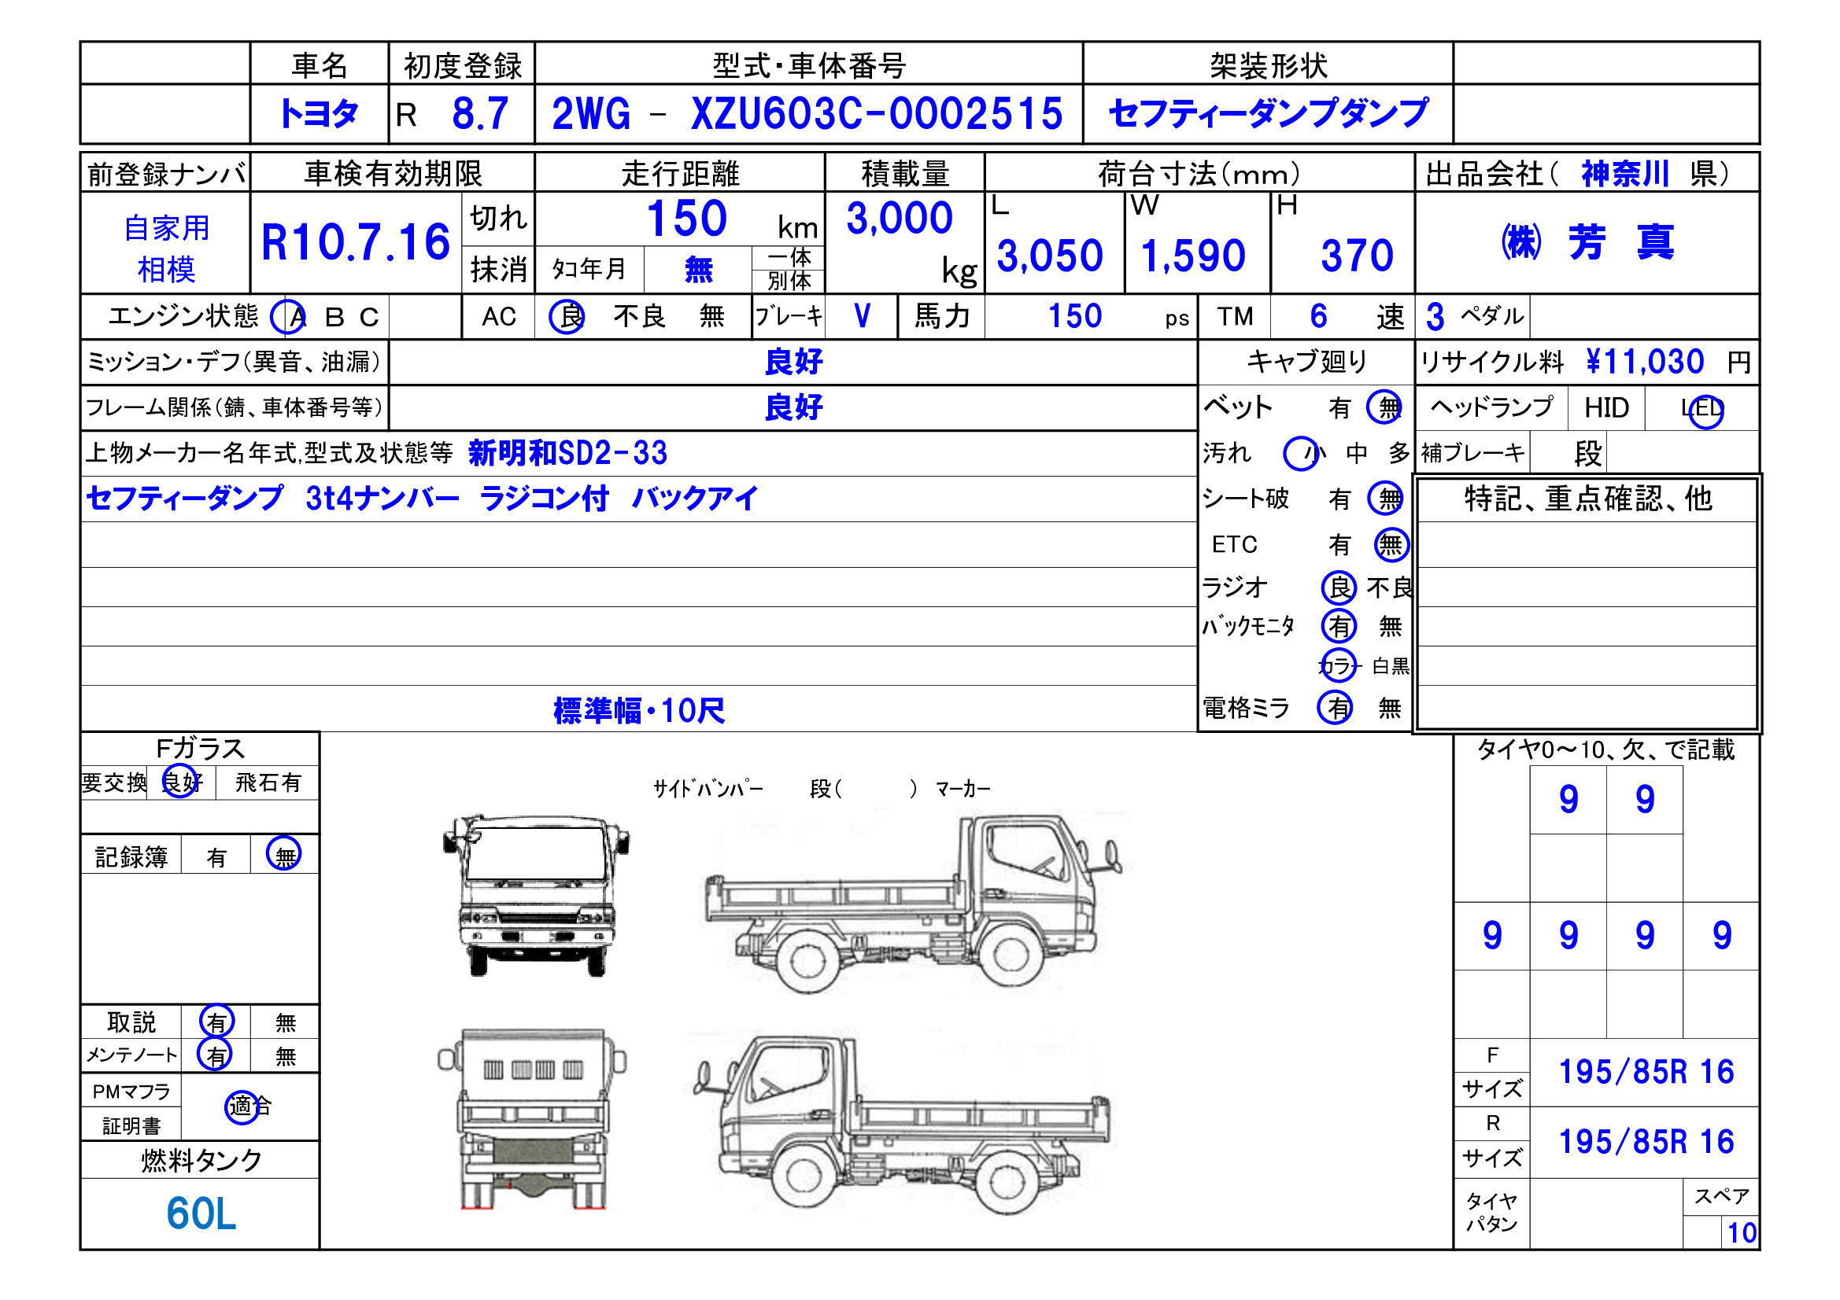Click the maker name "トヨタ"
The width and height of the screenshot is (1840, 1300).
pyautogui.click(x=318, y=113)
